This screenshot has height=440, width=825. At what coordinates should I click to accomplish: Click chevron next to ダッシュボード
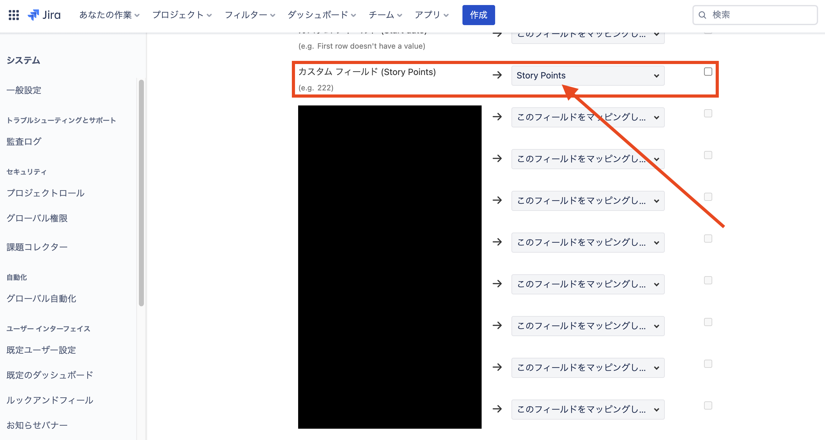tap(353, 15)
